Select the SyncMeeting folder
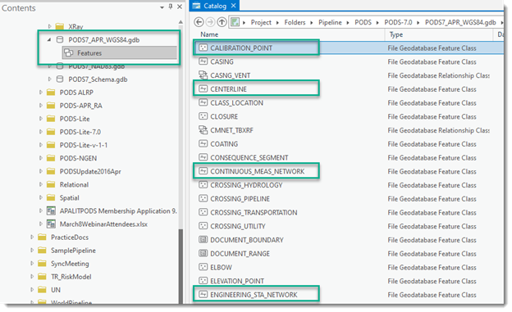Image resolution: width=512 pixels, height=312 pixels. pyautogui.click(x=70, y=264)
